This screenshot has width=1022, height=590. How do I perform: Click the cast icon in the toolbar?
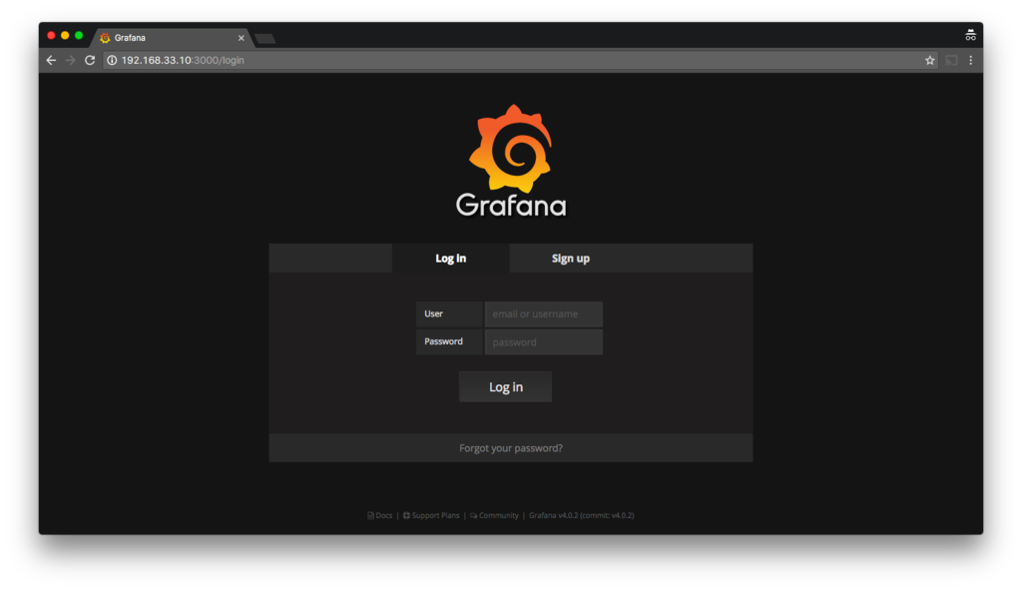pos(951,60)
